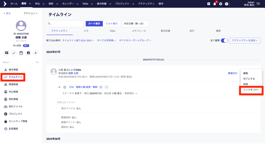Open 添付ファイル in sidebar menu

[x=15, y=107]
